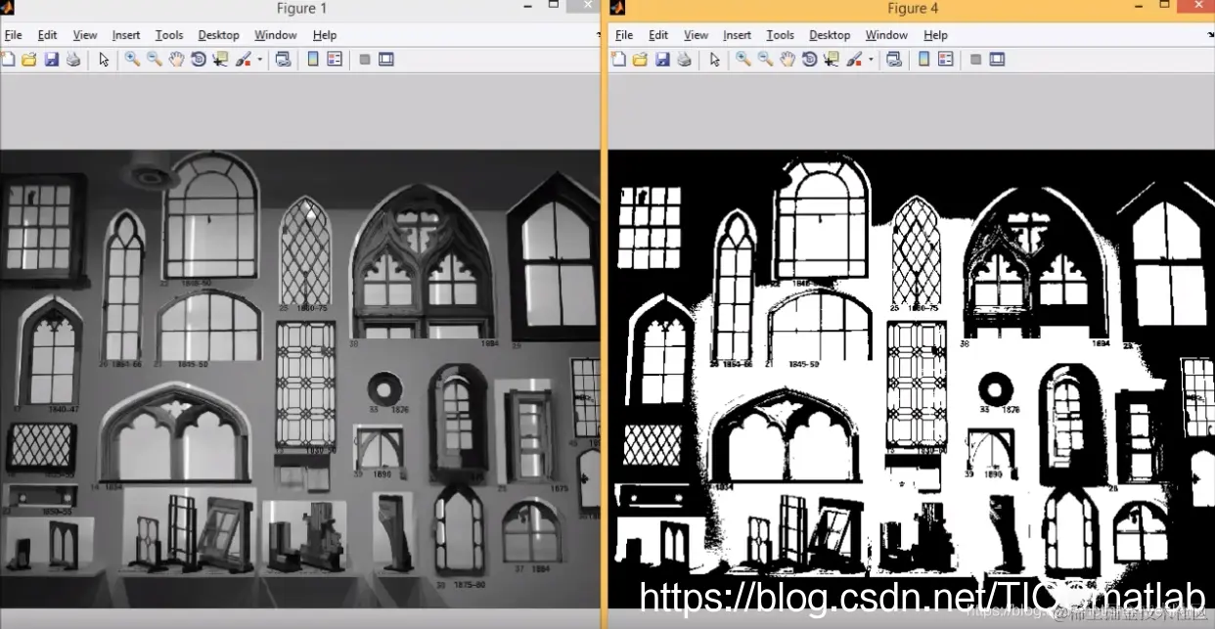Select Edit Plot arrow in Figure 1
The height and width of the screenshot is (629, 1215).
point(104,60)
